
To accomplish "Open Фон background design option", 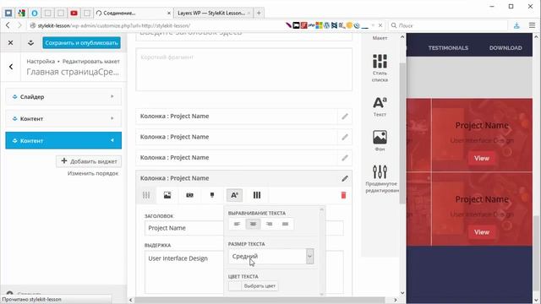I will click(380, 141).
